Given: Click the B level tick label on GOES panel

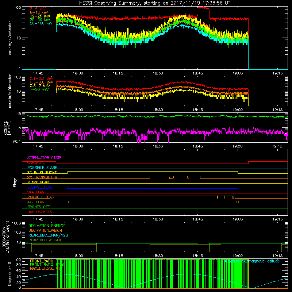Looking at the screenshot, I should [20, 114].
